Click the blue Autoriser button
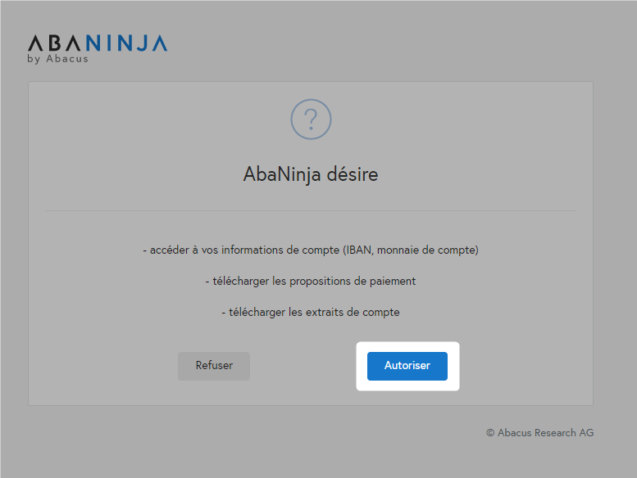Image resolution: width=637 pixels, height=478 pixels. (x=407, y=366)
